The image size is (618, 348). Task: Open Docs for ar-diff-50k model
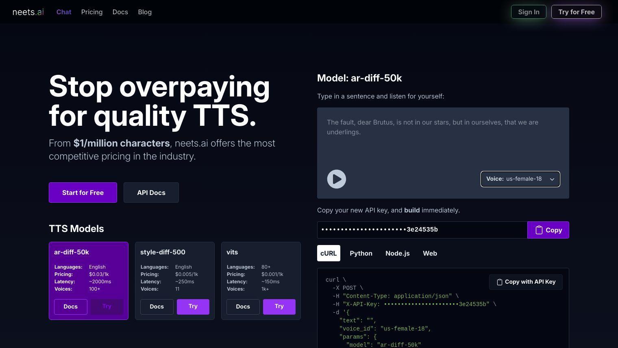click(71, 306)
